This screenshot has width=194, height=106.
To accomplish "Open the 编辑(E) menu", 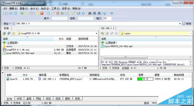I will [13, 8].
